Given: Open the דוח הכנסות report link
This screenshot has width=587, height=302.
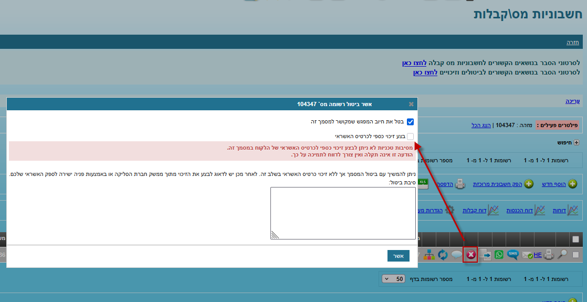Looking at the screenshot, I should tap(519, 210).
